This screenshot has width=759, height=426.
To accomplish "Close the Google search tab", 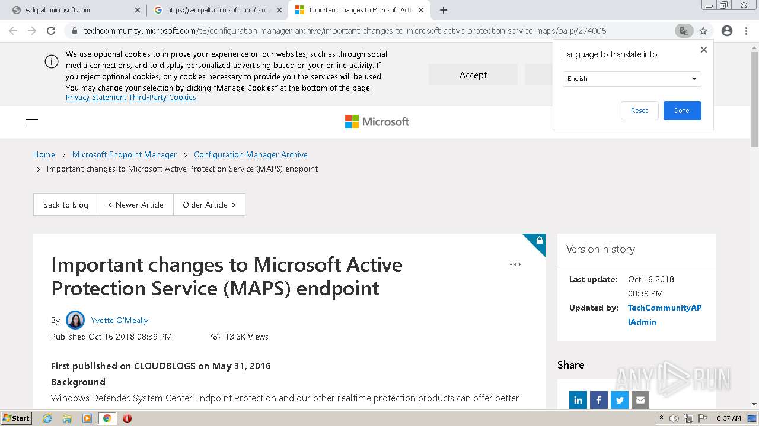I will 279,10.
